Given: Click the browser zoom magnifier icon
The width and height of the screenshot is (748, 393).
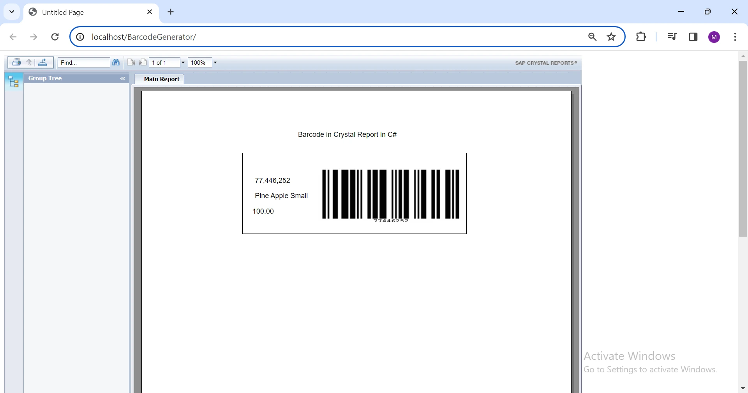Looking at the screenshot, I should click(x=593, y=37).
